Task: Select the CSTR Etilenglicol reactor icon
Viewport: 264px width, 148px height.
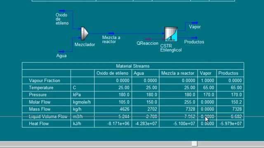Action: pos(171,34)
